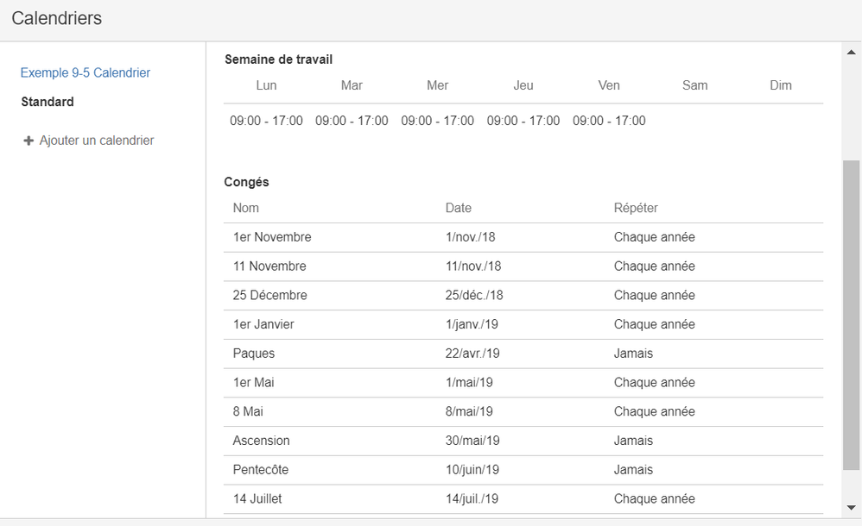Click the Congés section heading

click(246, 182)
